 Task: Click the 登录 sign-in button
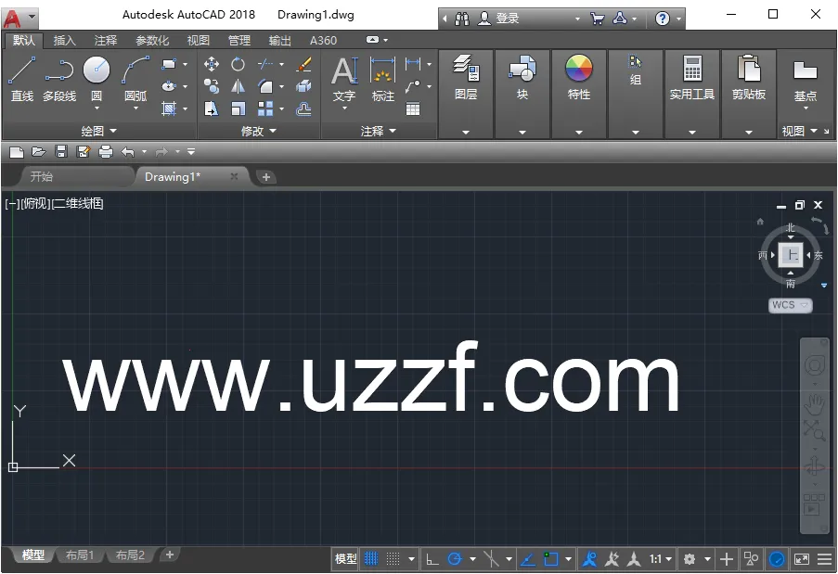click(508, 19)
